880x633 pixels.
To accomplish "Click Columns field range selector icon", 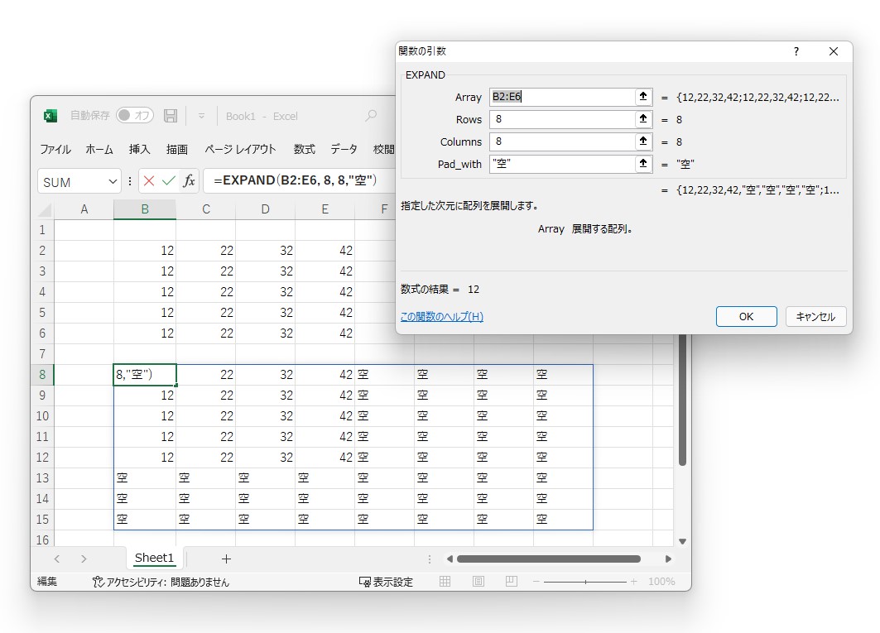I will 643,141.
